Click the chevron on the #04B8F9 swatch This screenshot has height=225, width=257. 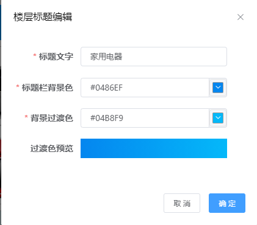[218, 118]
